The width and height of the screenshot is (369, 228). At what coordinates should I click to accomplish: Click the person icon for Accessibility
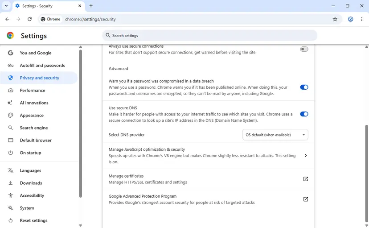10,195
